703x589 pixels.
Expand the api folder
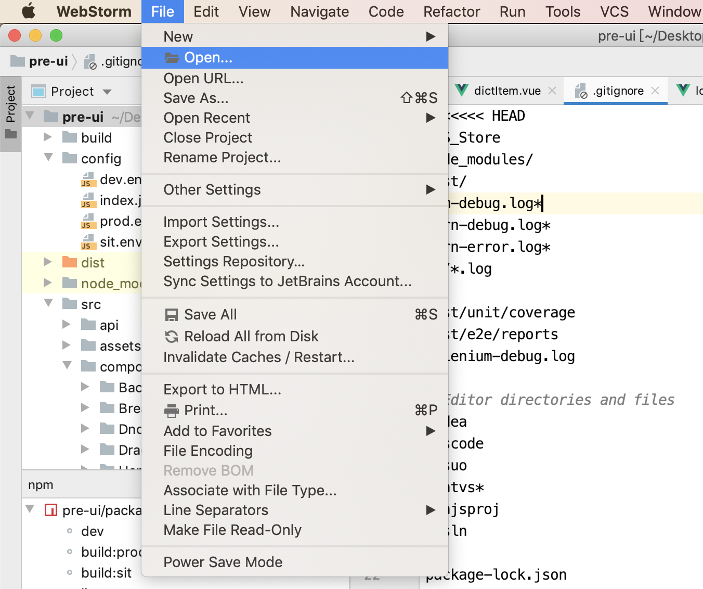[67, 324]
